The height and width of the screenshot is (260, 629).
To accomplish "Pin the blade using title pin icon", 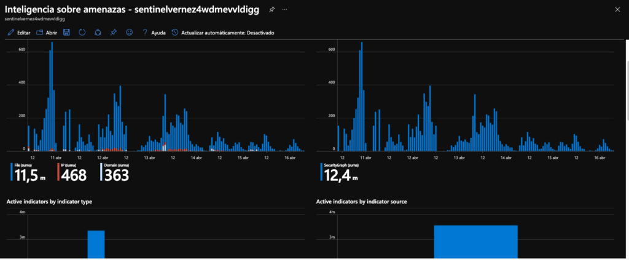I will click(272, 10).
